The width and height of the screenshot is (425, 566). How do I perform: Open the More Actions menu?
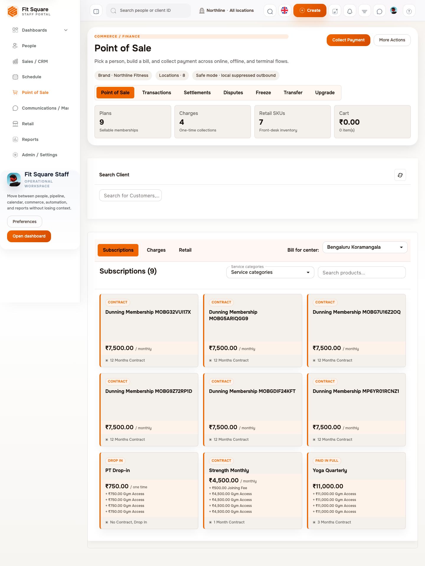pyautogui.click(x=392, y=40)
